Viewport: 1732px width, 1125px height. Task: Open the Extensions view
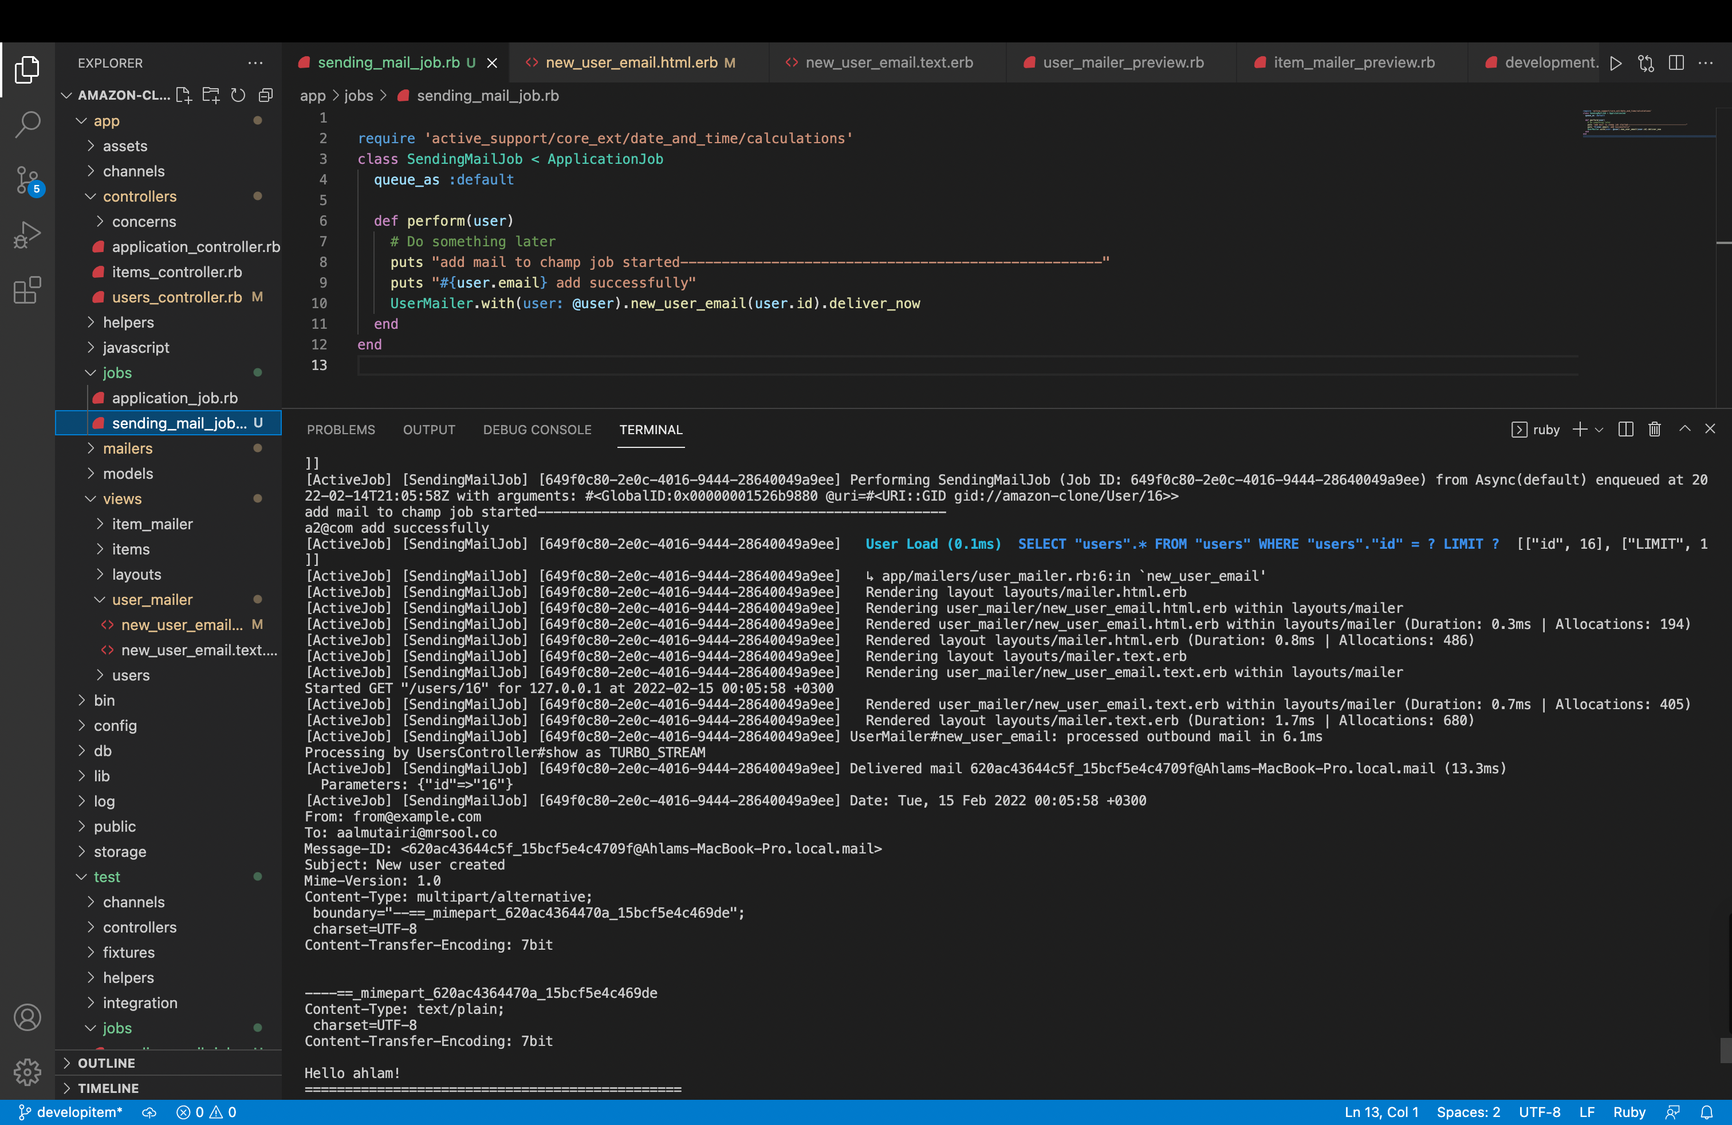click(x=27, y=290)
